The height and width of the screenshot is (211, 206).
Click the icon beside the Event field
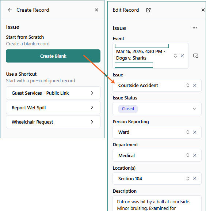[x=196, y=56]
